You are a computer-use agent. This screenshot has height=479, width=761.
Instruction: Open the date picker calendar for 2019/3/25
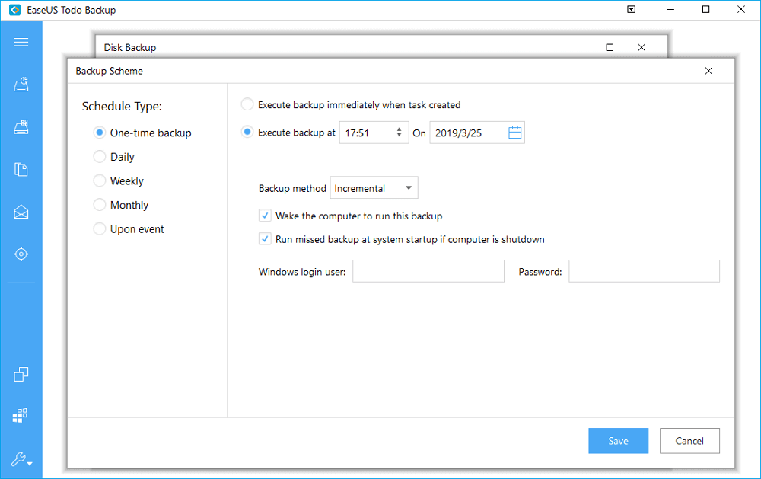pos(514,132)
